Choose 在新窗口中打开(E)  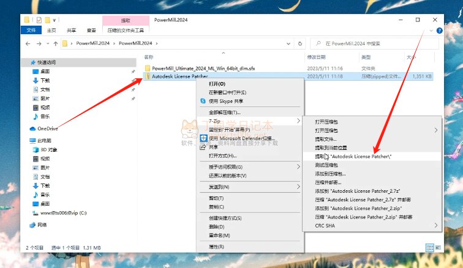coord(227,92)
